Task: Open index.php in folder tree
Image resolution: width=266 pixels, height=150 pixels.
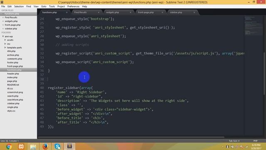Action: (12, 77)
